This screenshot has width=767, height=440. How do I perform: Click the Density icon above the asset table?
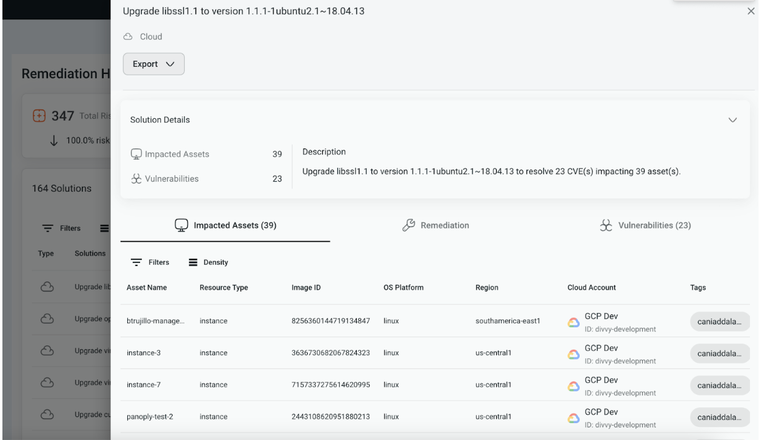point(193,262)
